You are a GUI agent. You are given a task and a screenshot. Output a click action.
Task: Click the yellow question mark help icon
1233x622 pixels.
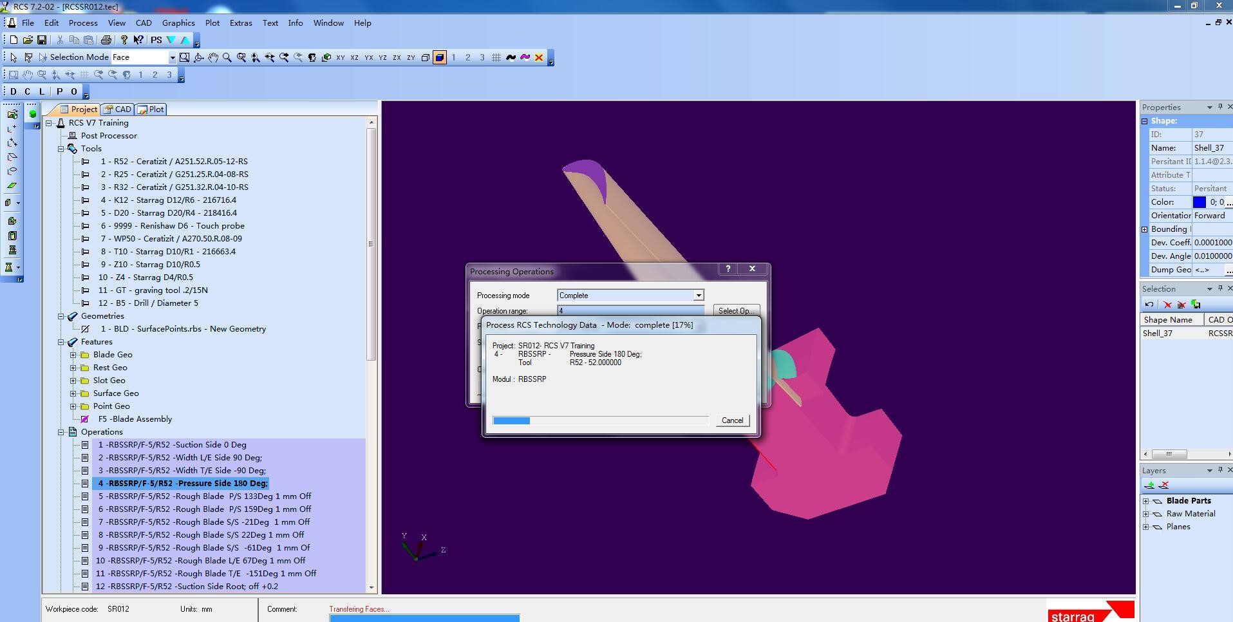point(124,40)
